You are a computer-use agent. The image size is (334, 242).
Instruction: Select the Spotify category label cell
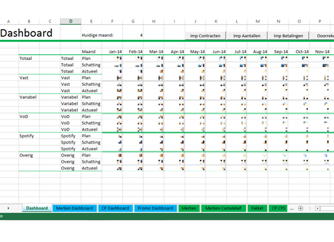pyautogui.click(x=29, y=136)
